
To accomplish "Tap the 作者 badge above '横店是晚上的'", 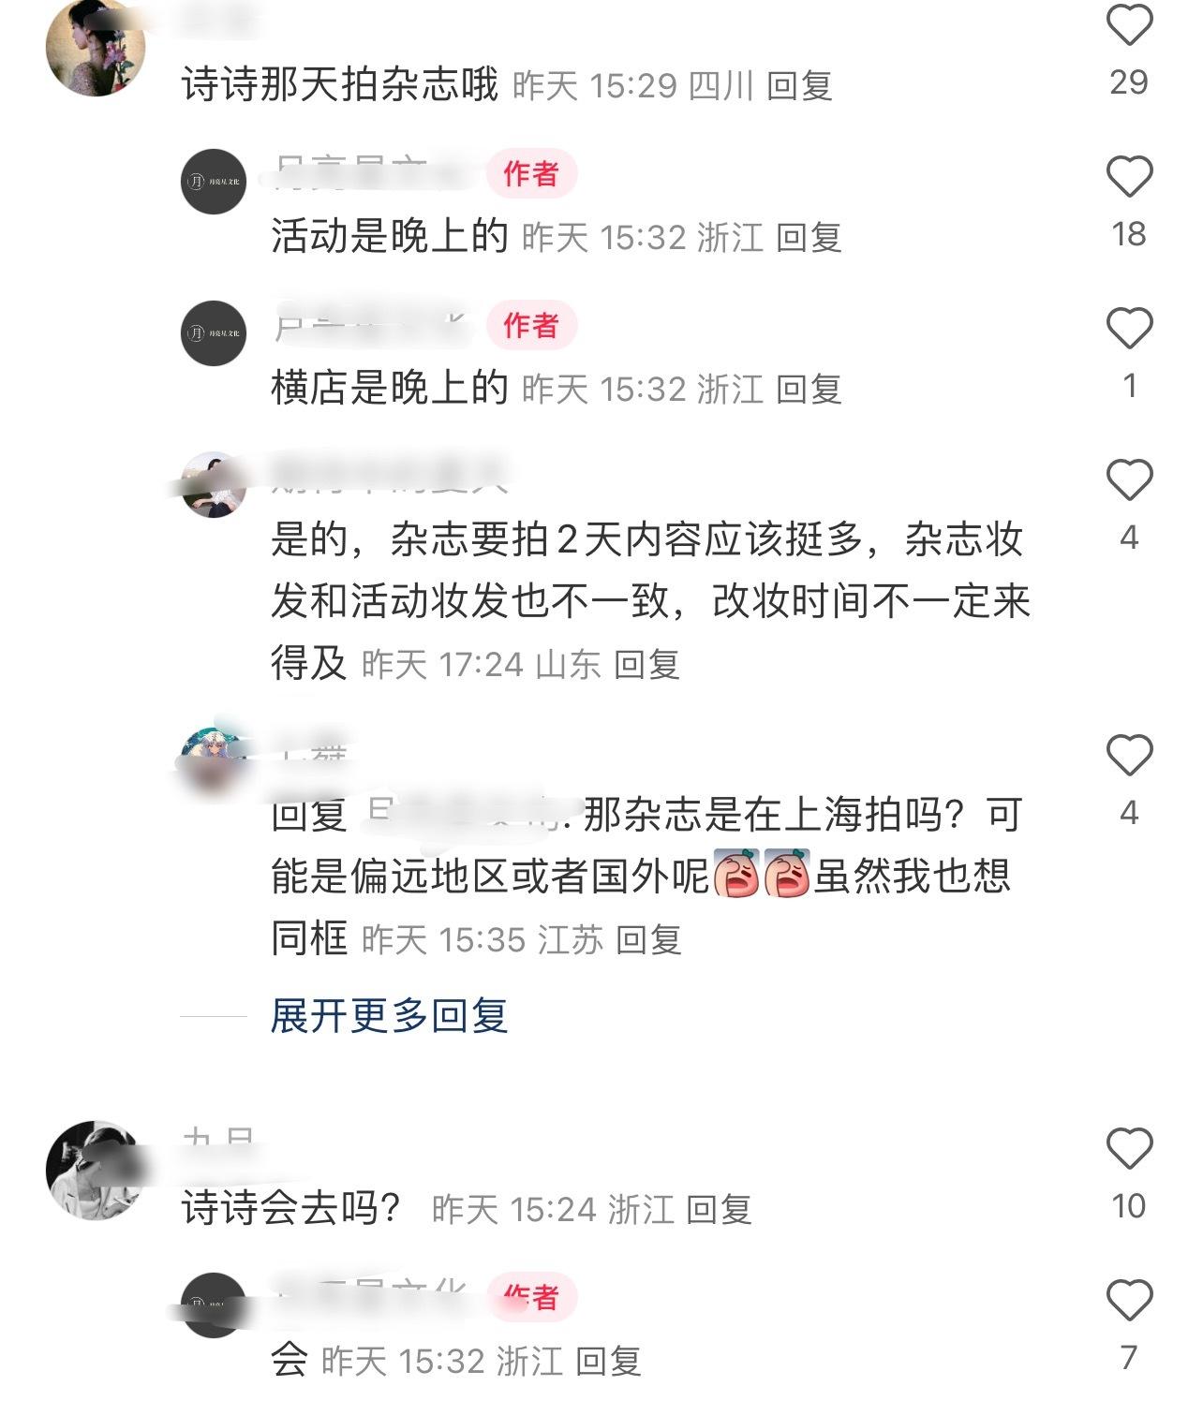I will tap(531, 325).
